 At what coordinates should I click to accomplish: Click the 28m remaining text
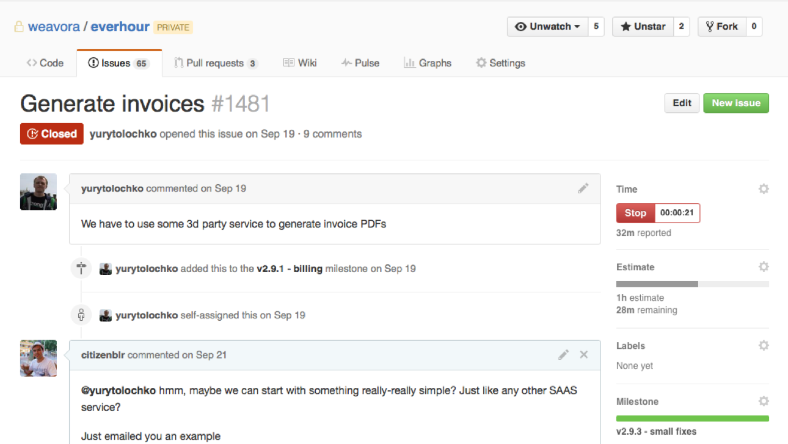click(647, 310)
